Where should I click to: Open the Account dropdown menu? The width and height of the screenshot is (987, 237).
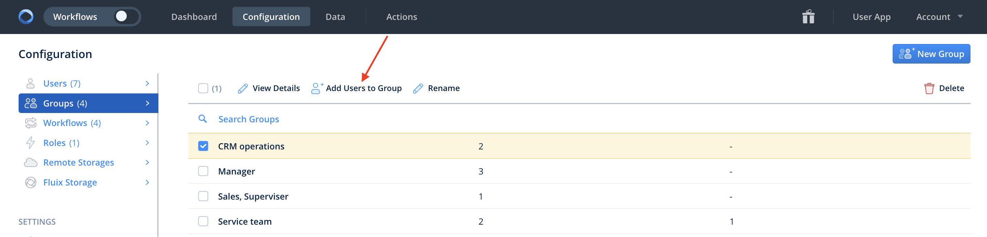pyautogui.click(x=939, y=17)
